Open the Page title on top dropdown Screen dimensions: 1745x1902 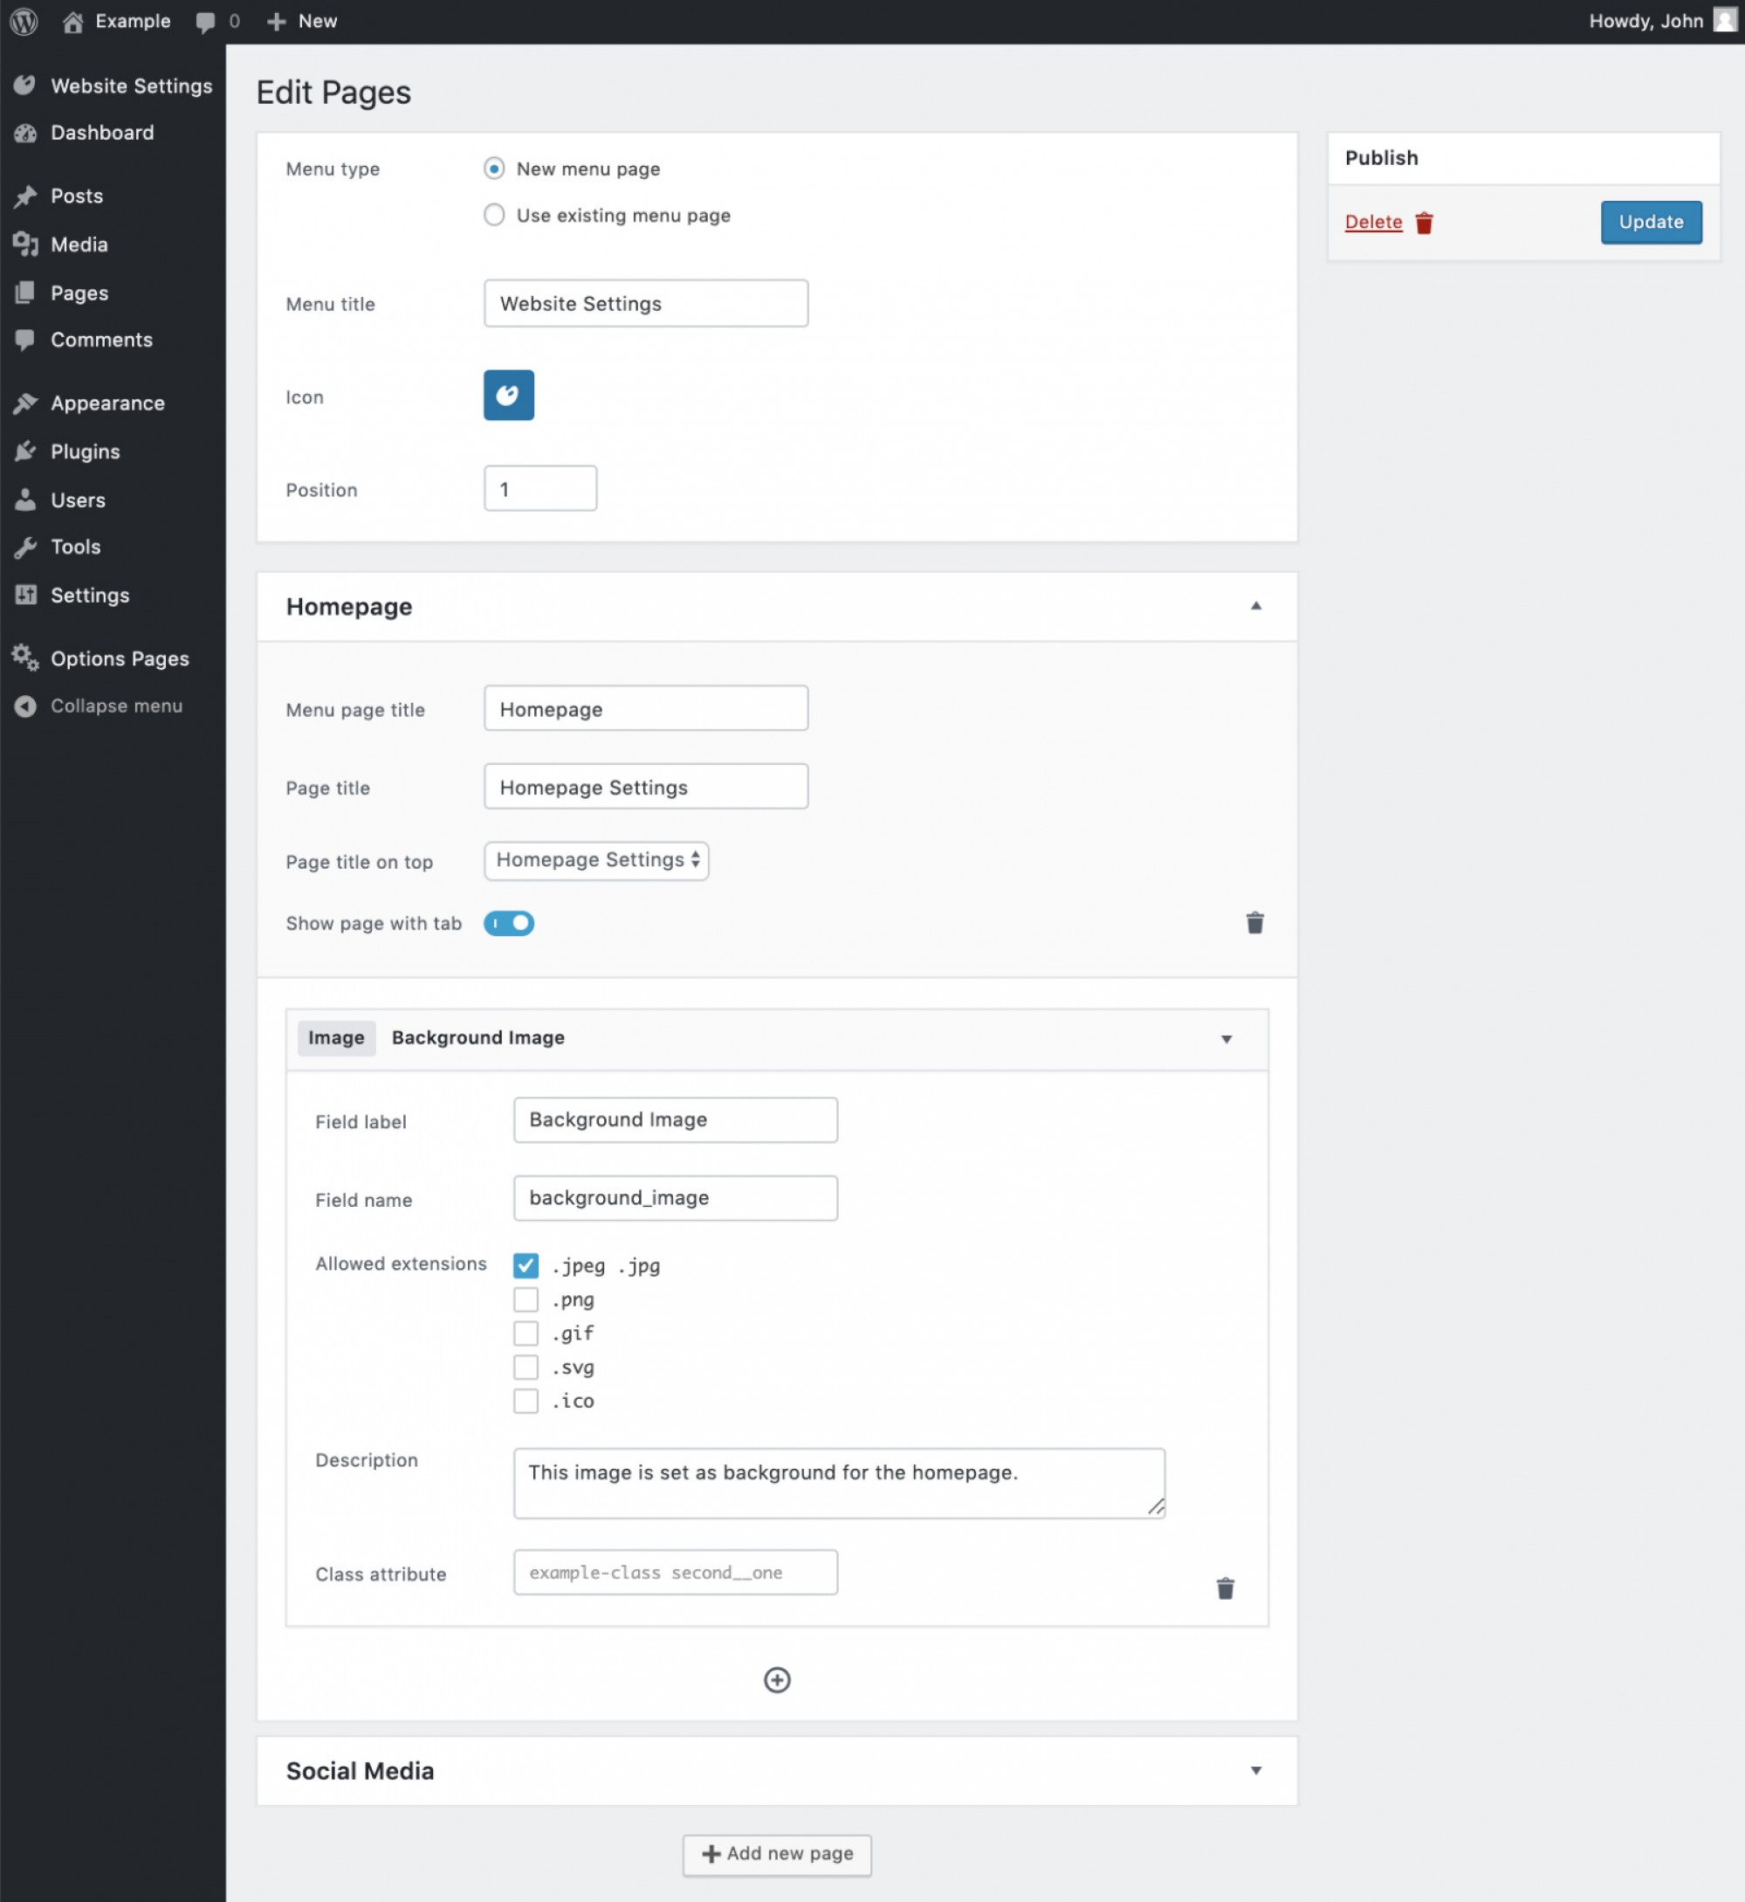click(x=596, y=860)
